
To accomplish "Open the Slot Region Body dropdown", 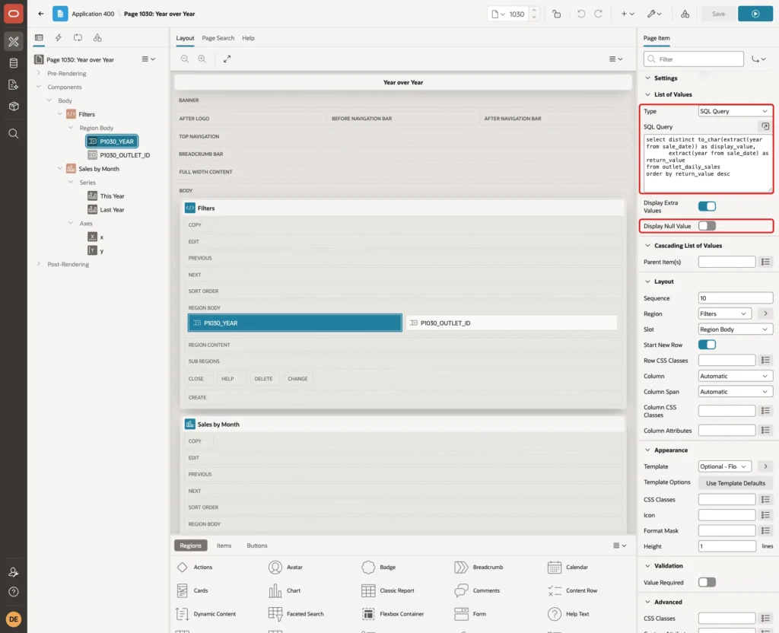I will click(736, 329).
